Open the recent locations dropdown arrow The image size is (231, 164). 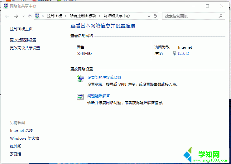[23, 16]
